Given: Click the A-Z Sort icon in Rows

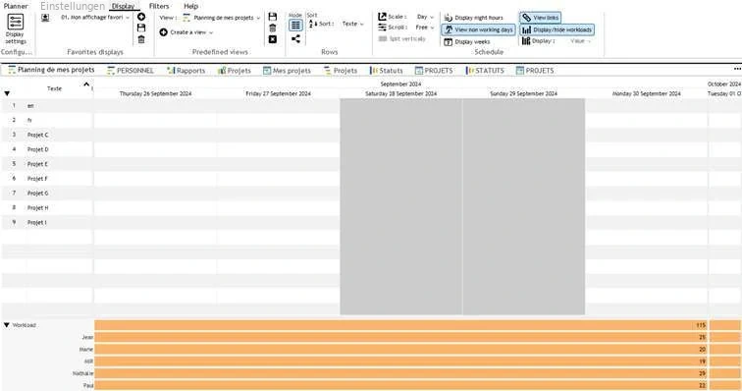Looking at the screenshot, I should pyautogui.click(x=313, y=24).
